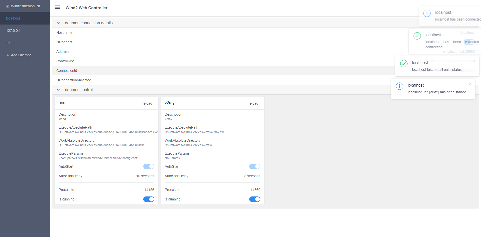Screen dimensions: 481x237
Task: Click the ControlKey row label
Action: [65, 61]
